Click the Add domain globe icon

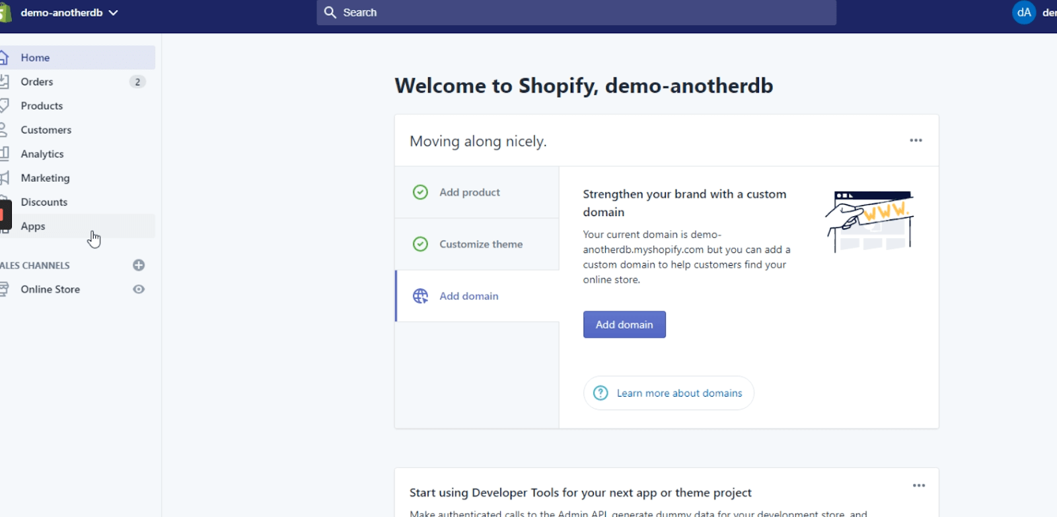tap(420, 296)
